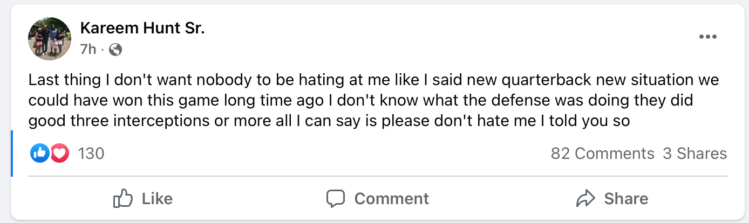749x223 pixels.
Task: Open the 82 Comments link
Action: pyautogui.click(x=602, y=154)
